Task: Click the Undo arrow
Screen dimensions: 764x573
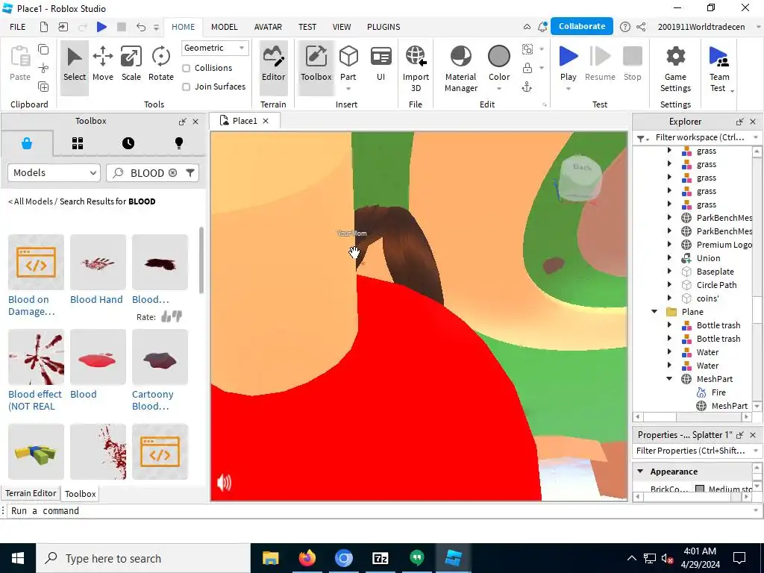Action: [x=141, y=27]
